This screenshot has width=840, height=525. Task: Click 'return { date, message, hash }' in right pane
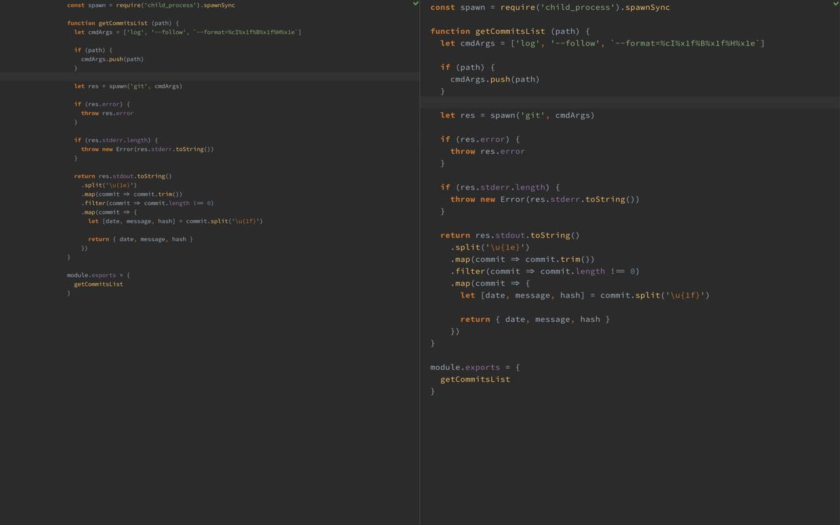pos(535,319)
